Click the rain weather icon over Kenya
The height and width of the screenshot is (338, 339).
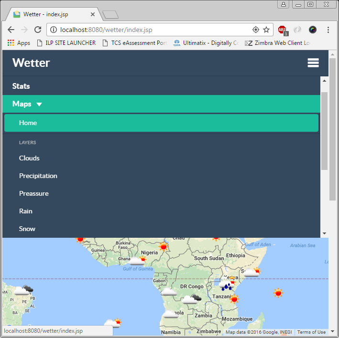coord(227,286)
